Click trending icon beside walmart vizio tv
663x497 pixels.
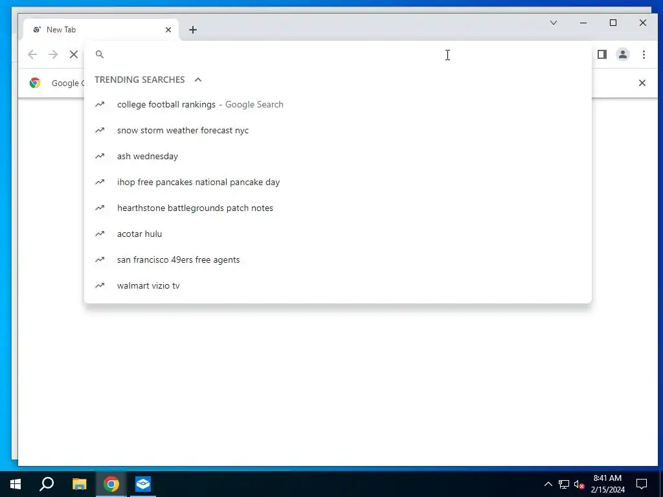100,285
